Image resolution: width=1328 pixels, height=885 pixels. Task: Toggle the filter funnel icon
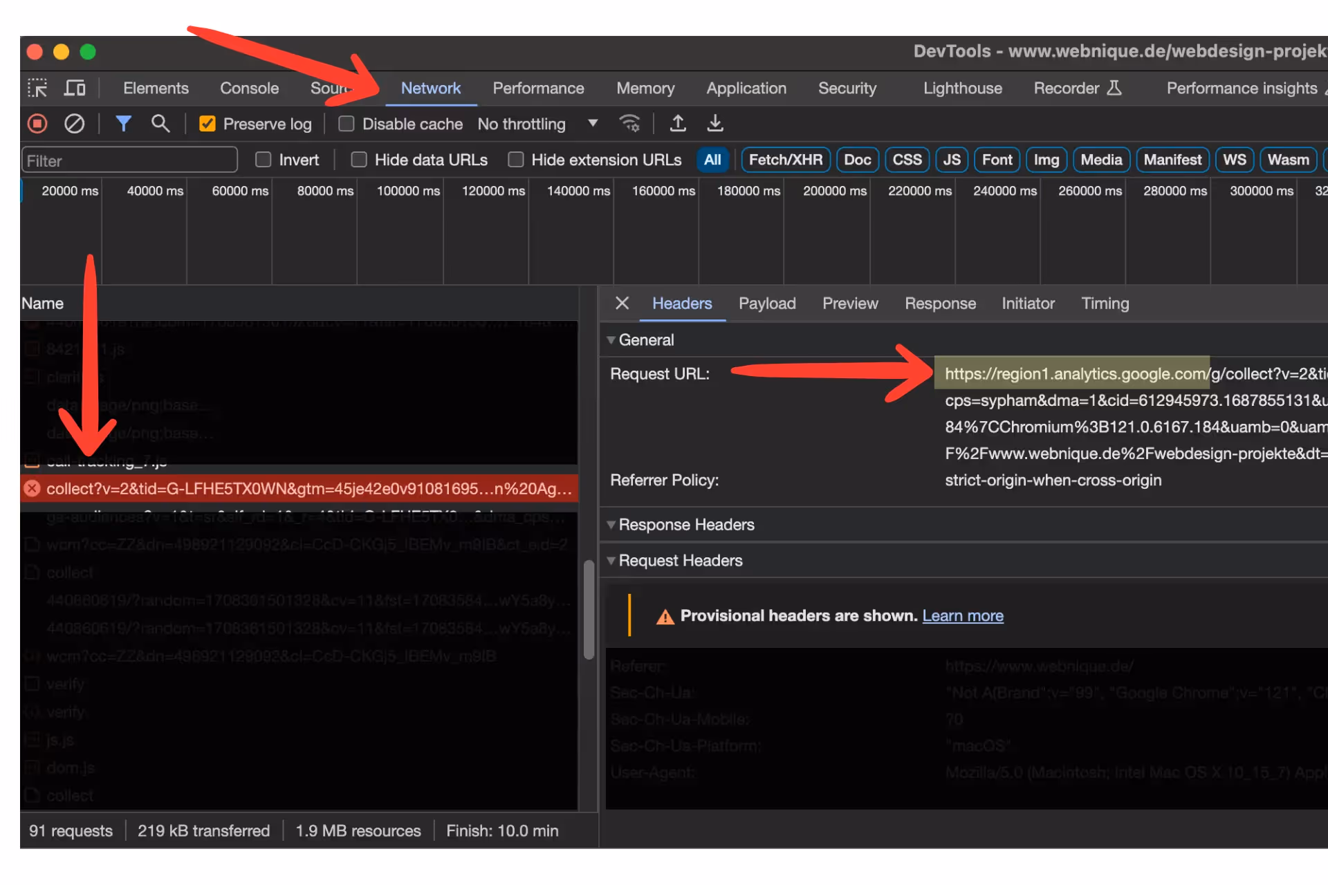(123, 124)
